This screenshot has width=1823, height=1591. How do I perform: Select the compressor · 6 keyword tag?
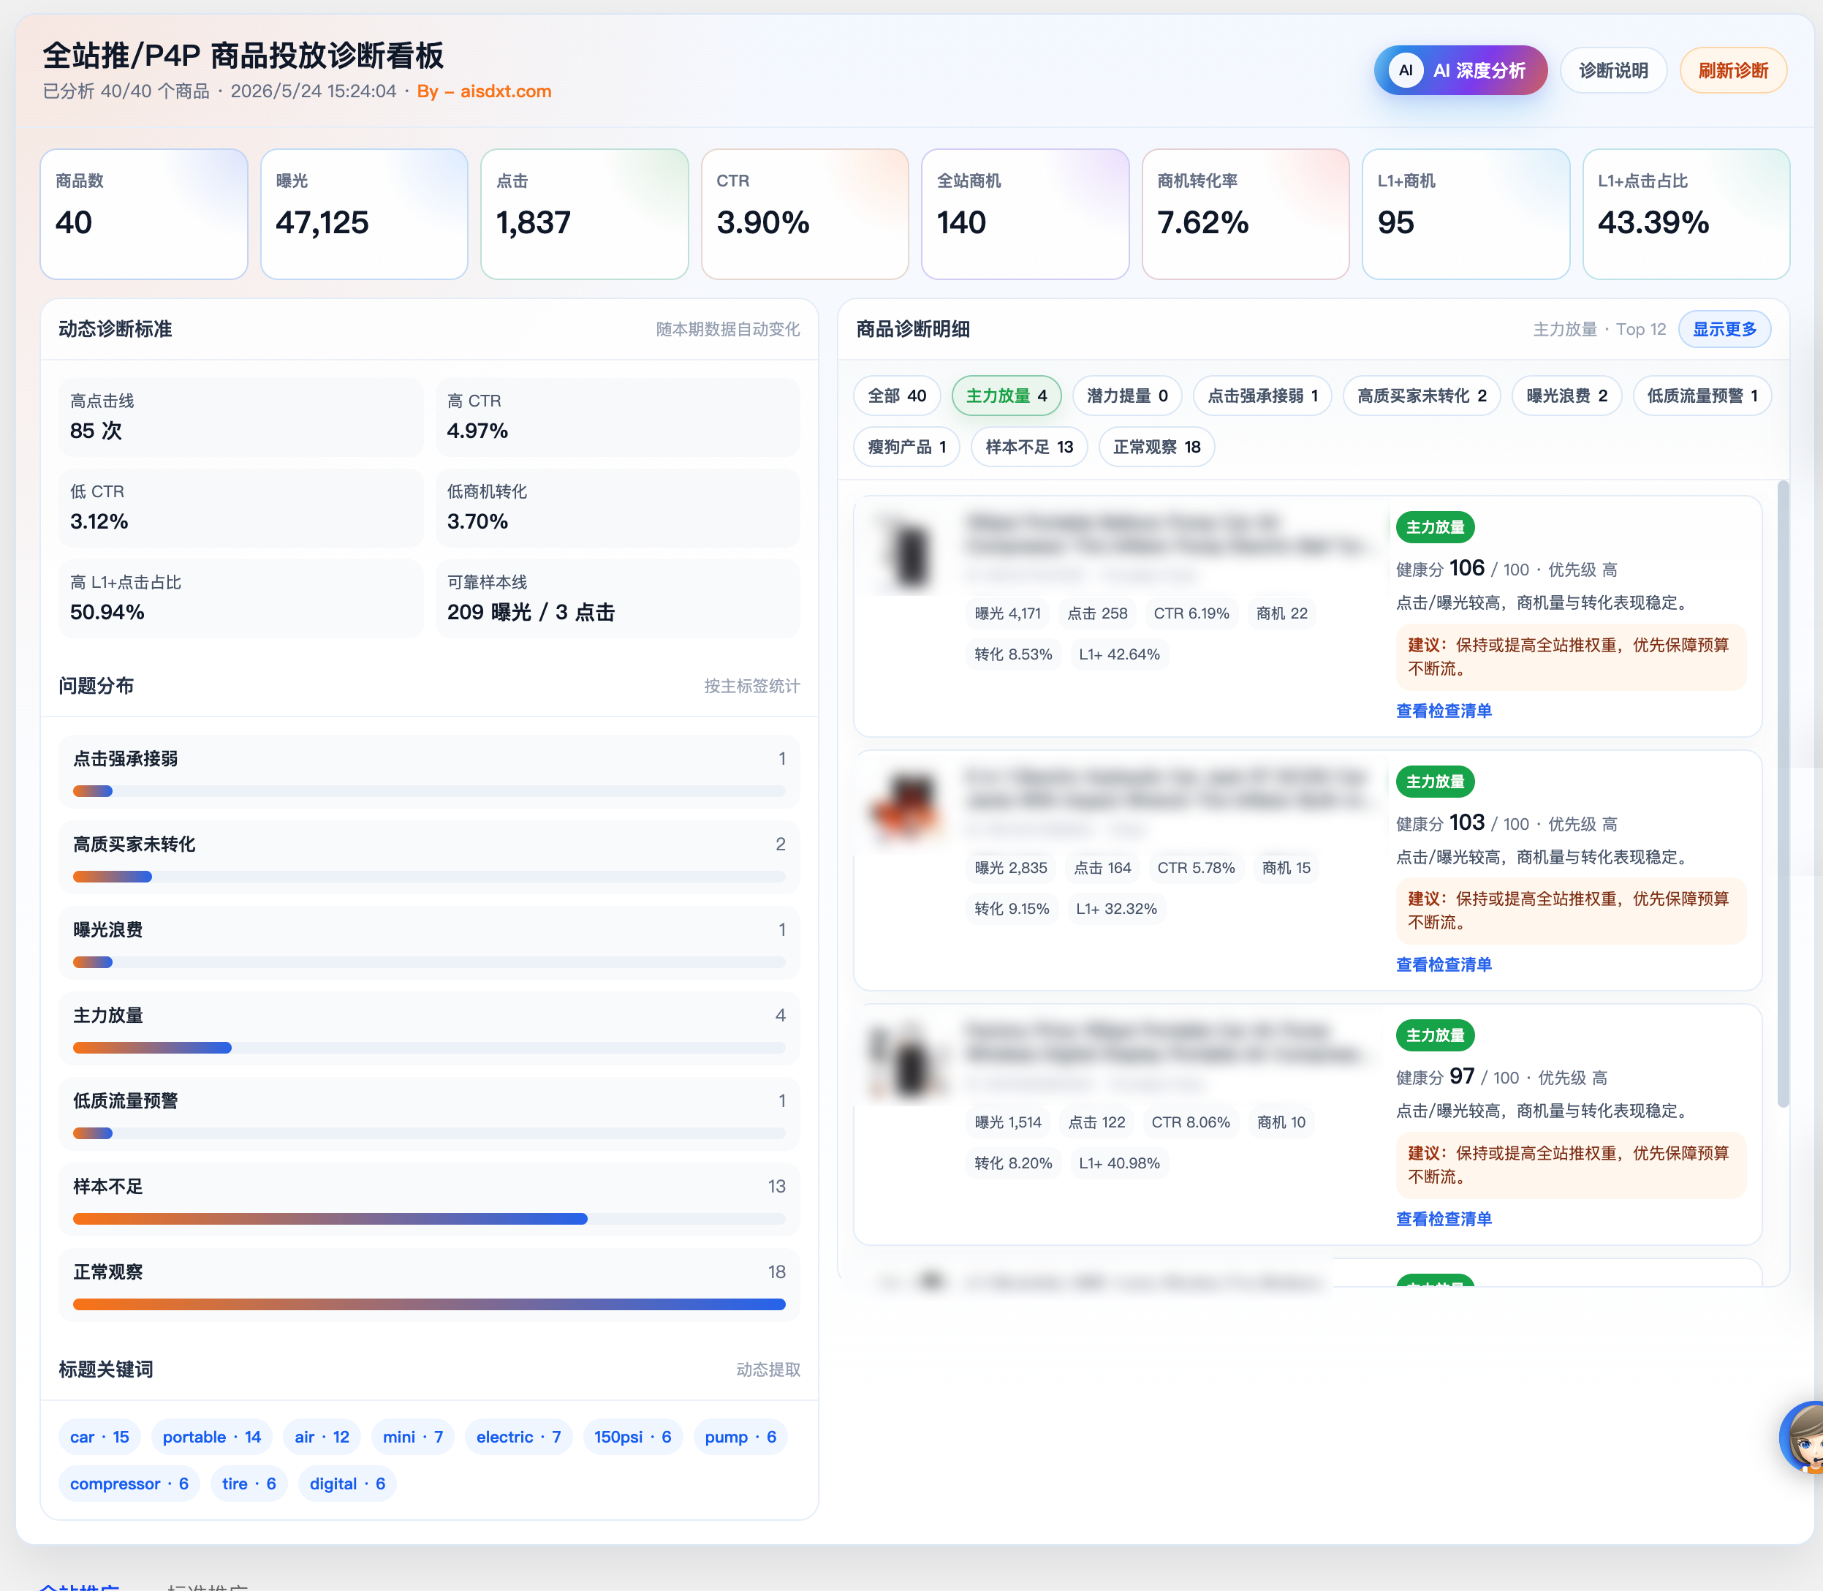129,1484
